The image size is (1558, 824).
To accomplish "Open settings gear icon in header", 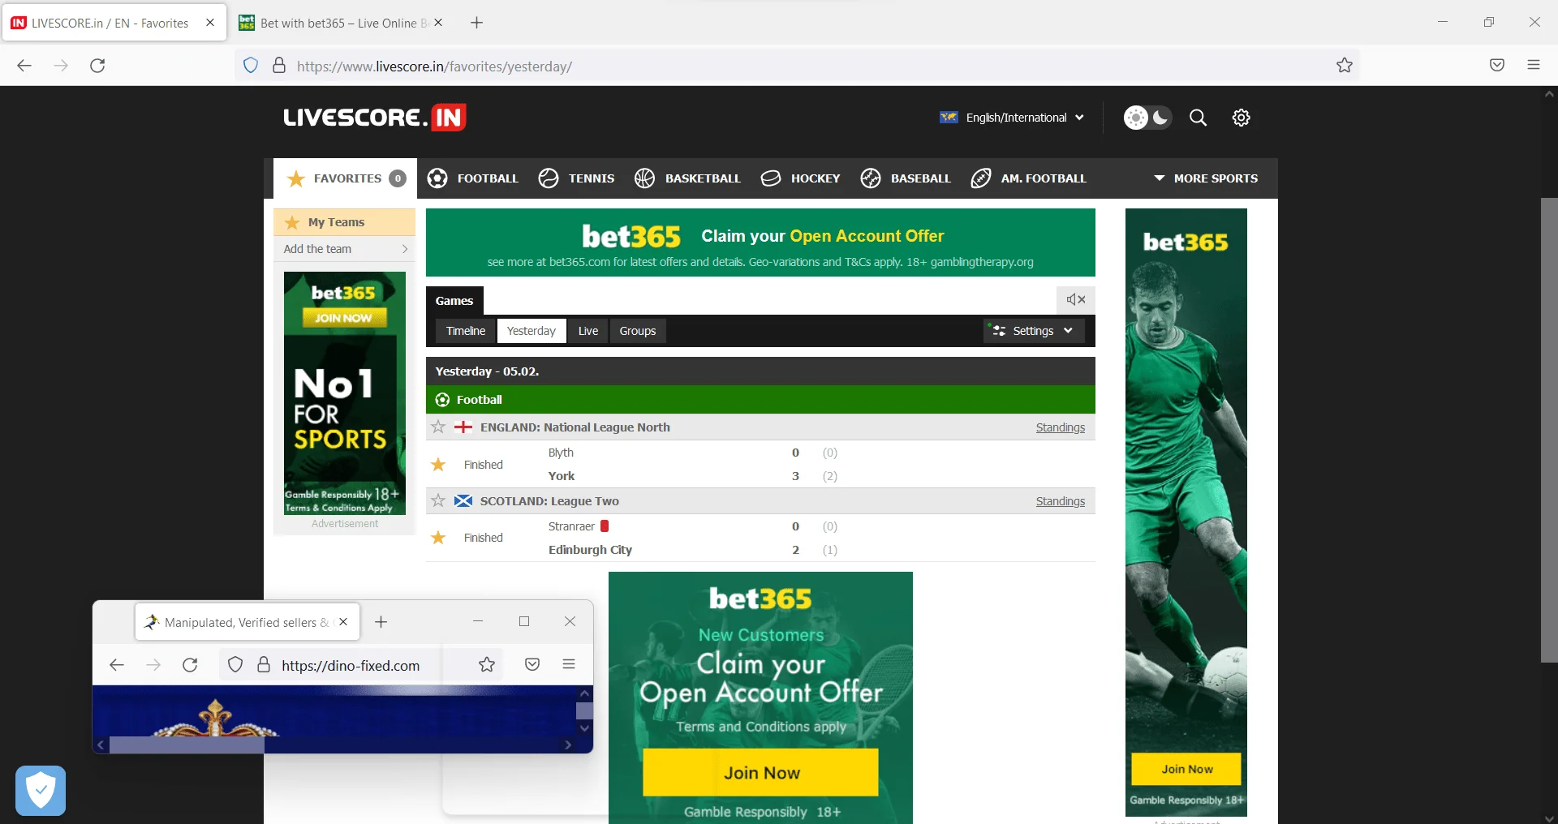I will (x=1241, y=118).
